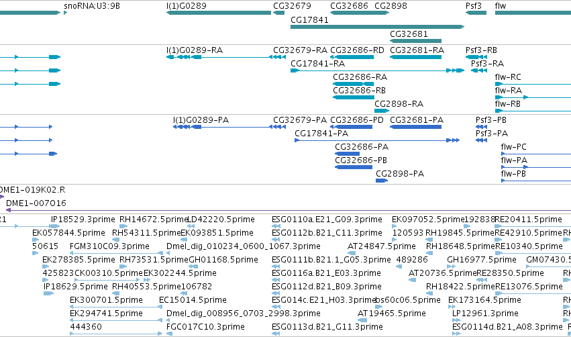Open transcript flw-RC
571x337 pixels.
pyautogui.click(x=508, y=77)
